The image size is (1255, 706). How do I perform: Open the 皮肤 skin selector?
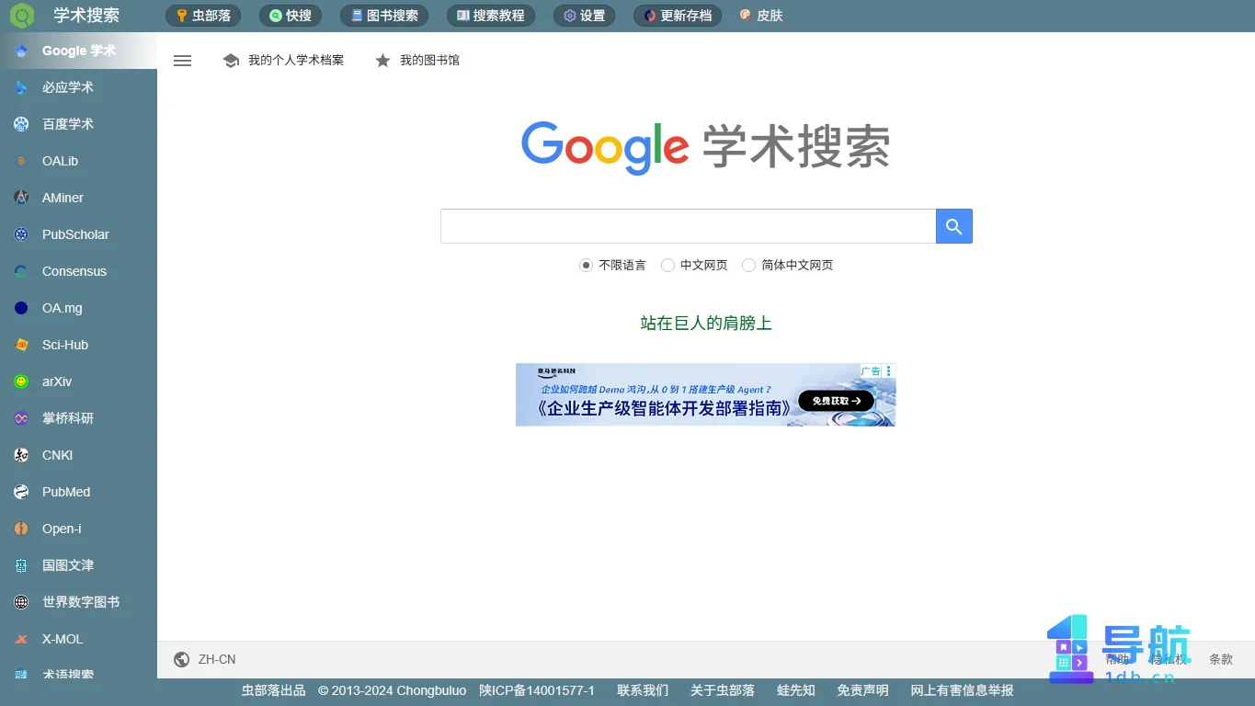tap(760, 16)
